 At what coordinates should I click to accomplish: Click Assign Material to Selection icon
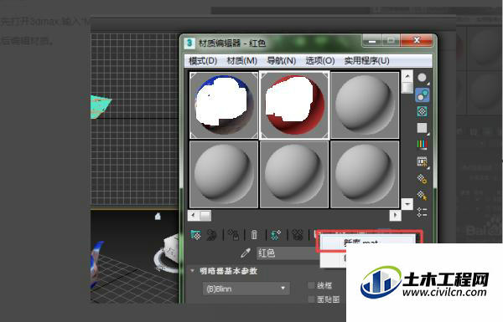click(x=233, y=235)
